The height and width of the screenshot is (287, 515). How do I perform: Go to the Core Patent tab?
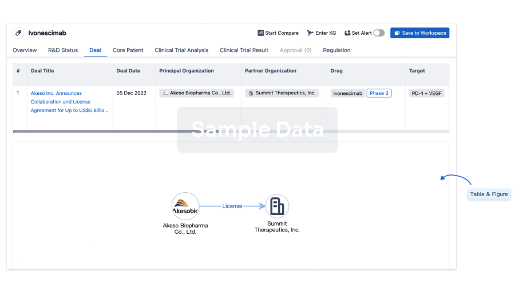pos(128,50)
